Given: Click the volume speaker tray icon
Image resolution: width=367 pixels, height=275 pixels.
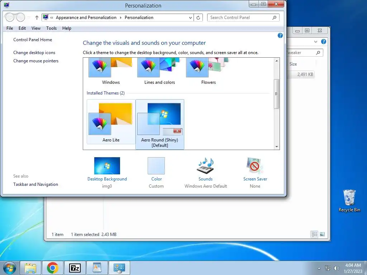Looking at the screenshot, I should (x=337, y=268).
